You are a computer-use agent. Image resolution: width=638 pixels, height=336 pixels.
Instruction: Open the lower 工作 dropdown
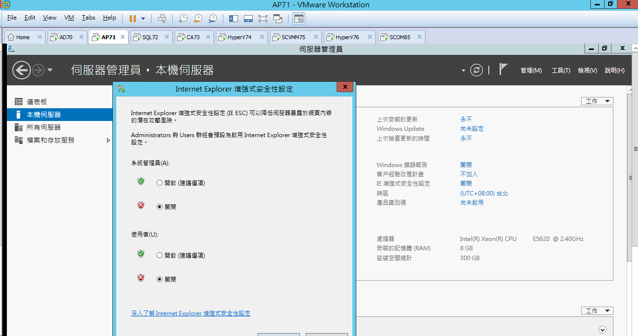click(597, 311)
